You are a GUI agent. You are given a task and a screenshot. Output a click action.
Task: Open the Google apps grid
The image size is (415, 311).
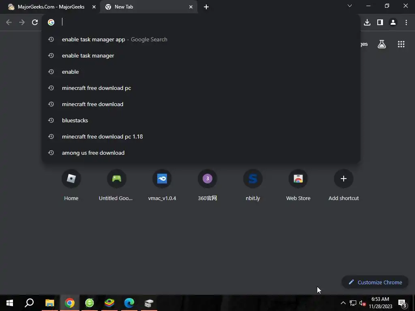coord(401,44)
